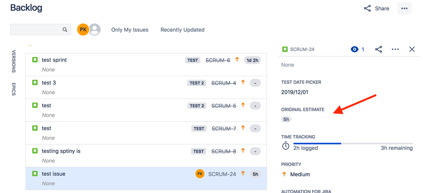Click the backlog search field

pos(41,29)
